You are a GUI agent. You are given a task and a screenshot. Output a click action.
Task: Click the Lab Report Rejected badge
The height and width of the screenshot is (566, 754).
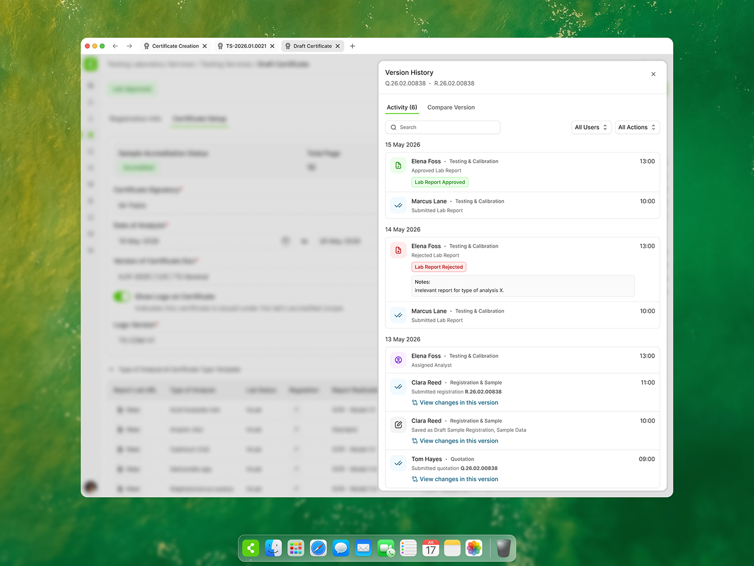(439, 267)
